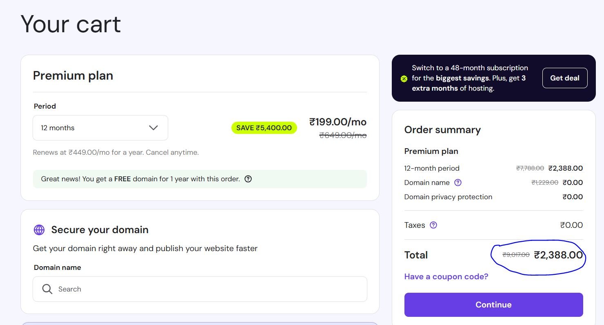
Task: Click the Order summary heading
Action: coord(442,130)
